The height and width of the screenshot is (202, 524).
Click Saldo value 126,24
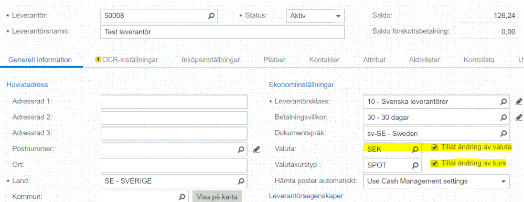coord(504,15)
